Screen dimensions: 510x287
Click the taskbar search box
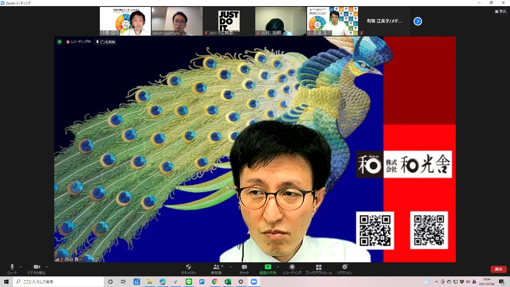tap(58, 282)
